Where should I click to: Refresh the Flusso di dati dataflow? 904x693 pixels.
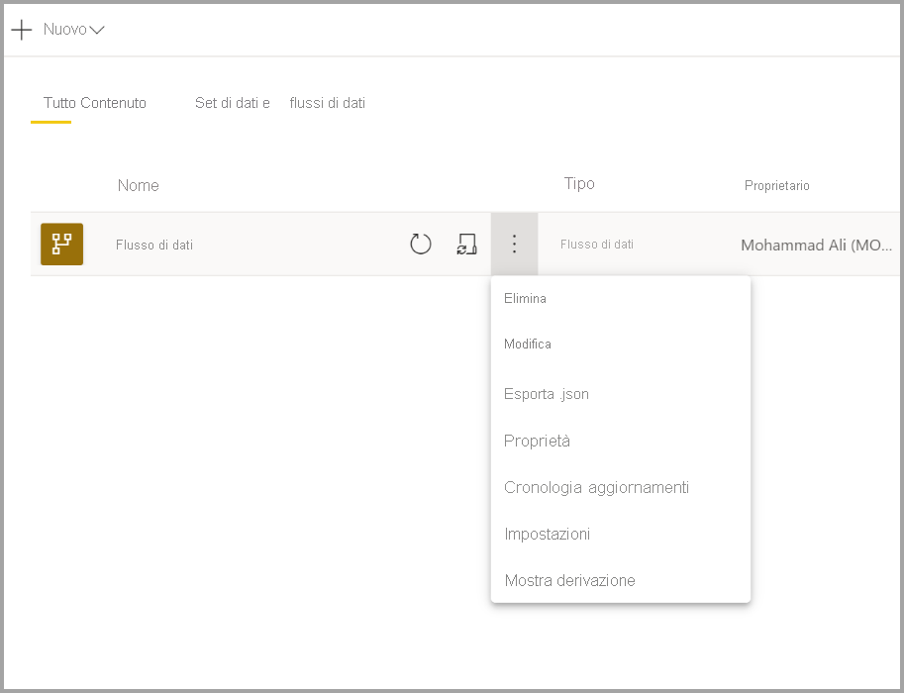point(420,244)
